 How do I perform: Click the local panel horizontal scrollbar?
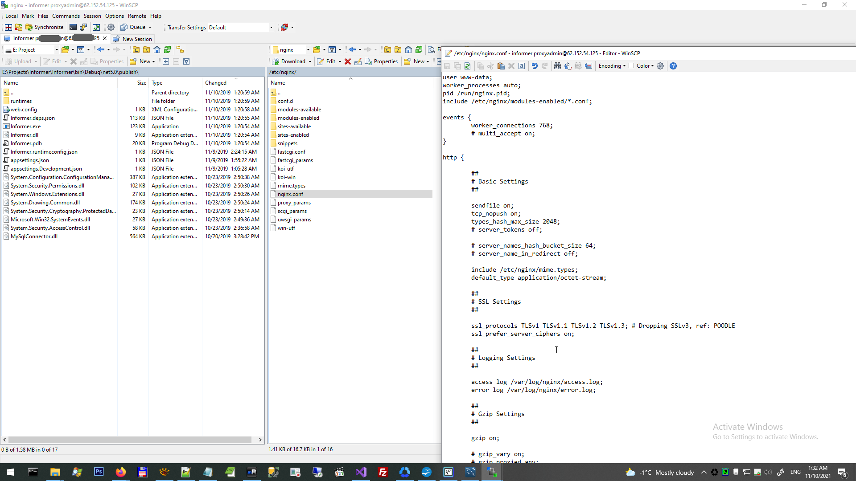(x=129, y=440)
